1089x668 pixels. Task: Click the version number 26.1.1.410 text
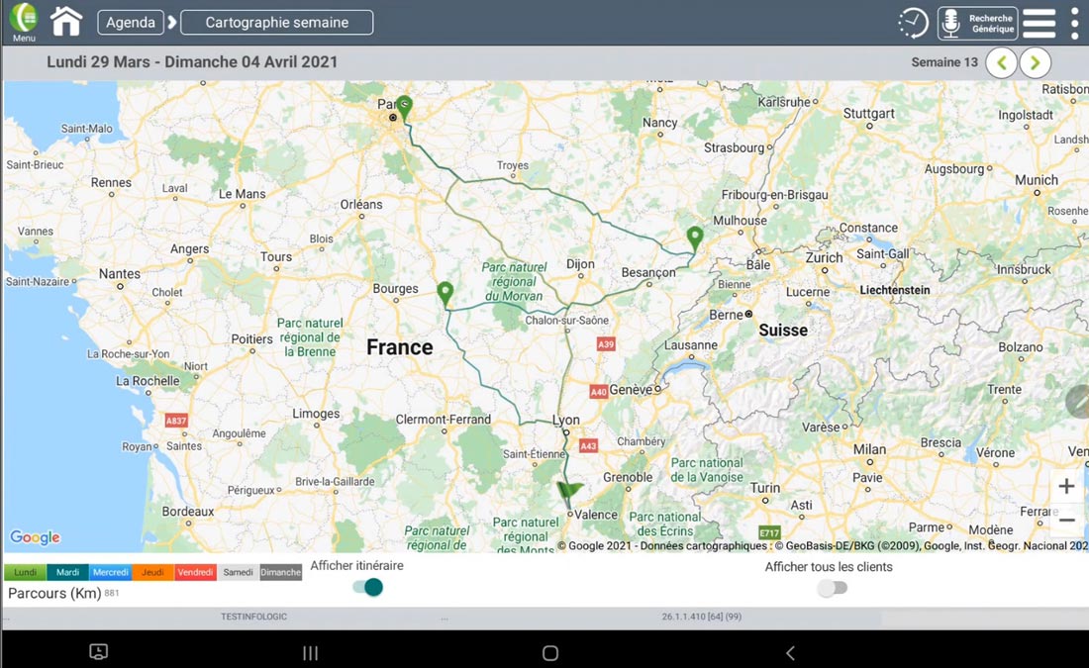click(x=702, y=617)
